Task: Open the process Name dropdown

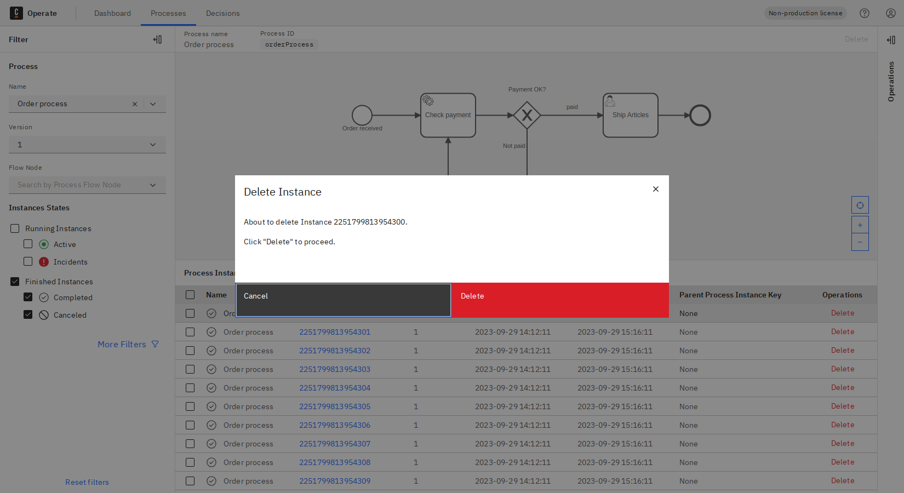Action: [153, 104]
